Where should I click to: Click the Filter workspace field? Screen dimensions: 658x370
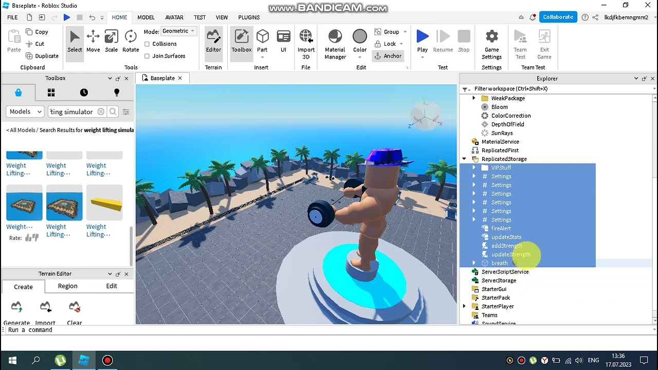(558, 89)
